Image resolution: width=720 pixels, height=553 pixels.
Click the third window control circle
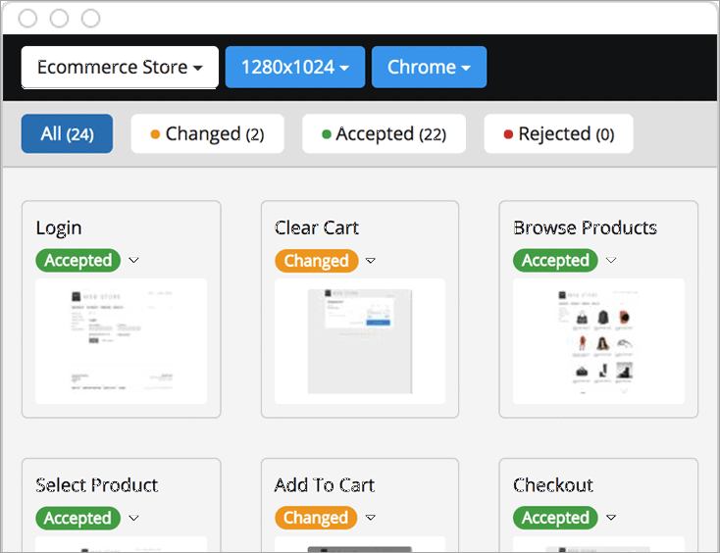[90, 19]
